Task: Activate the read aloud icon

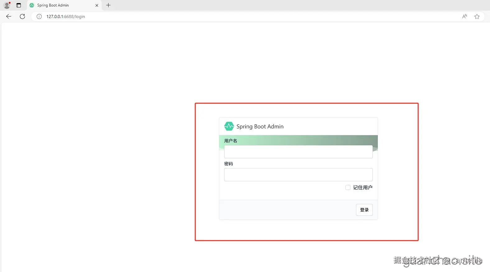Action: click(x=465, y=16)
